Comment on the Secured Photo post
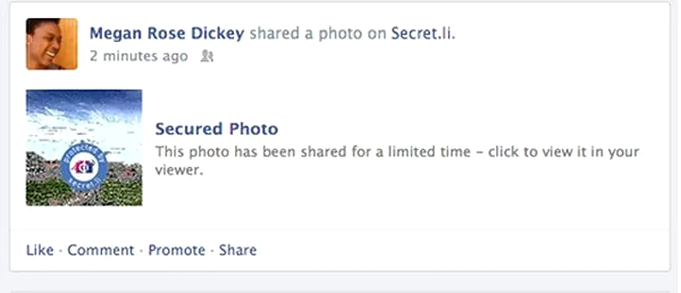The image size is (681, 293). coord(101,250)
